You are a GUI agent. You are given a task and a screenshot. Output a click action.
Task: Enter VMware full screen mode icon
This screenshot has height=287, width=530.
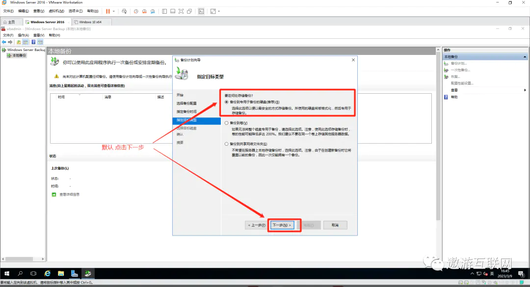181,11
